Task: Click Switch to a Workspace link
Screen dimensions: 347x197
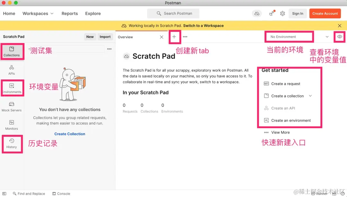Action: (203, 26)
